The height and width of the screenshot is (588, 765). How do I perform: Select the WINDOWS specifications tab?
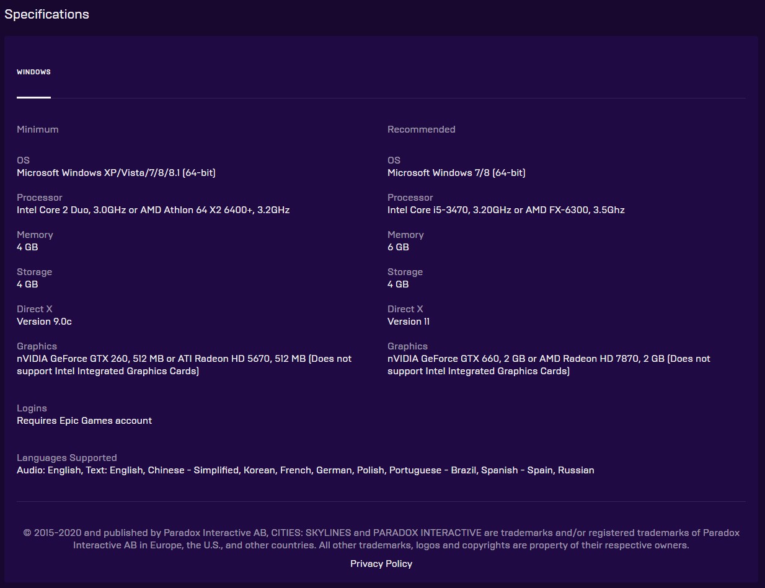pyautogui.click(x=33, y=72)
